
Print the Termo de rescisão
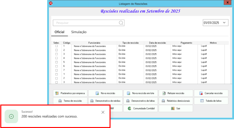(x=70, y=101)
